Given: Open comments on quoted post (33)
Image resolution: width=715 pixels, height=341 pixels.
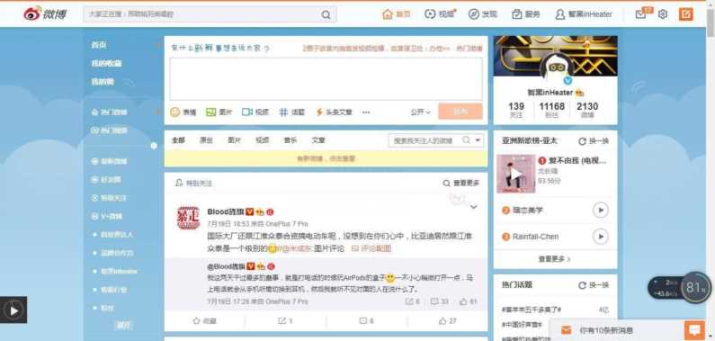Looking at the screenshot, I should [x=440, y=301].
